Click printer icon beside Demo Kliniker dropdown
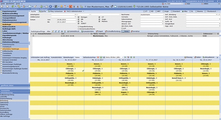This screenshot has height=120, width=221. coord(104,57)
